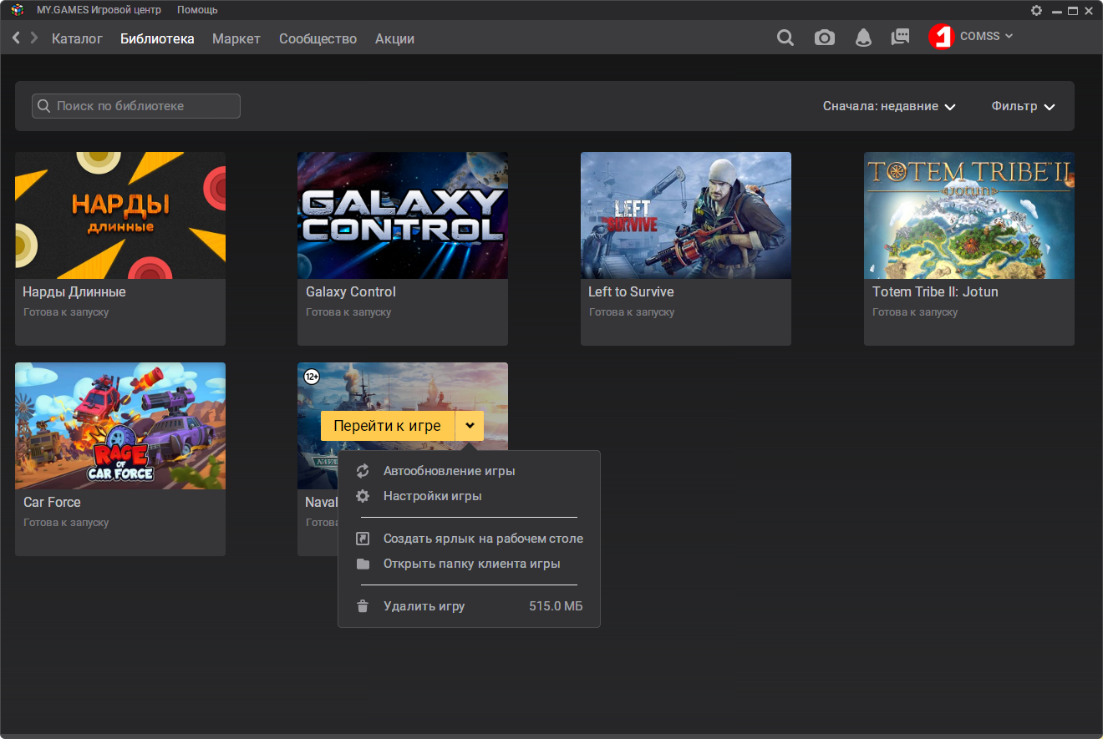Open settings gear in title bar
The image size is (1103, 739).
coord(1037,10)
